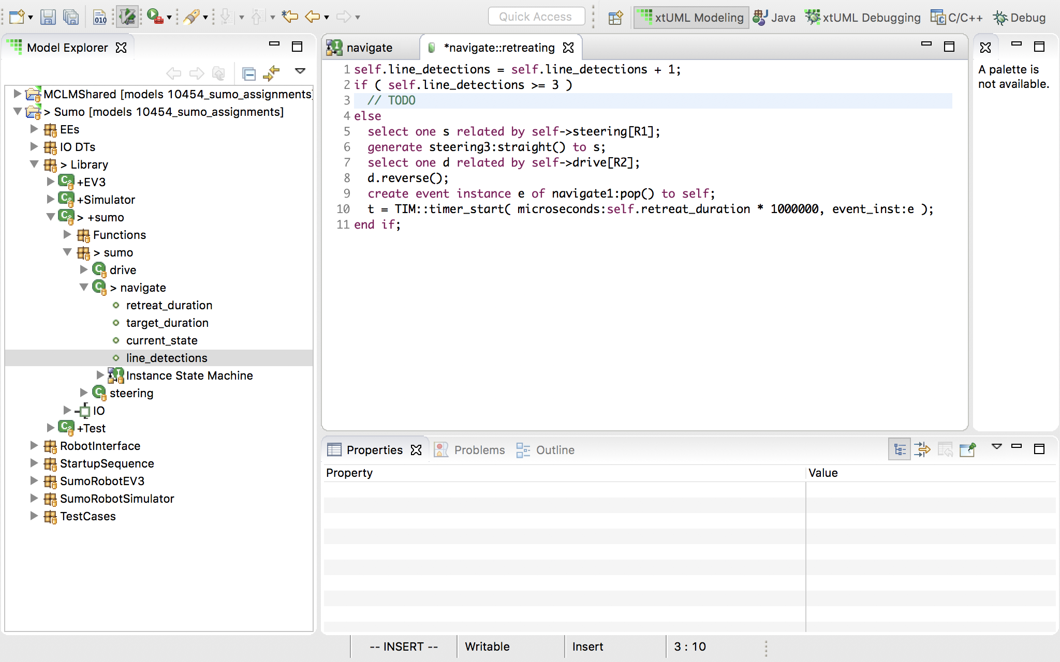Open the Properties view menu triangle
The height and width of the screenshot is (662, 1060).
pyautogui.click(x=996, y=446)
